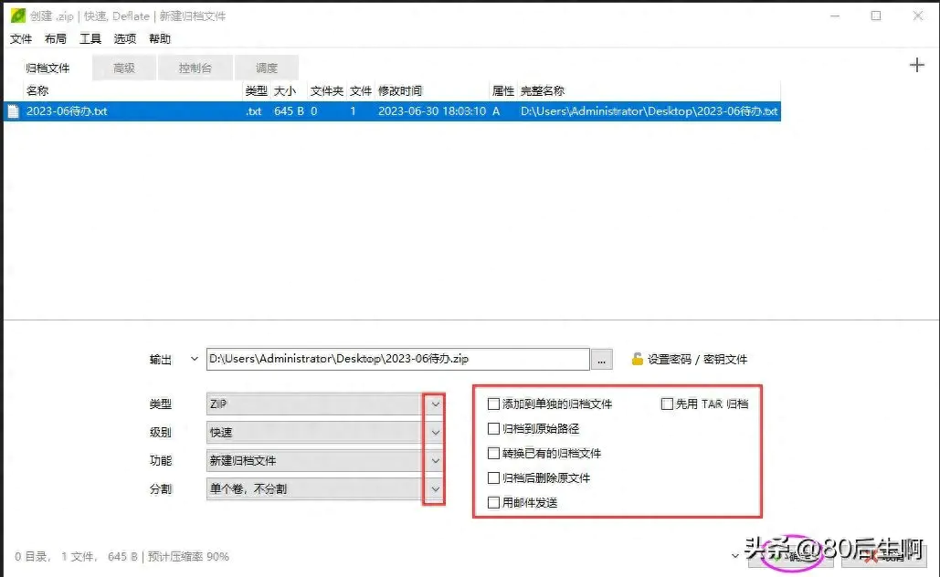940x577 pixels.
Task: Tick the 用邮件发送 checkbox
Action: tap(494, 502)
